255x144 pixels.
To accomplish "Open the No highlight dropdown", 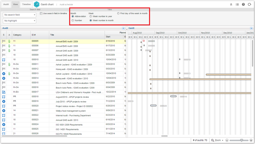I will 20,21.
